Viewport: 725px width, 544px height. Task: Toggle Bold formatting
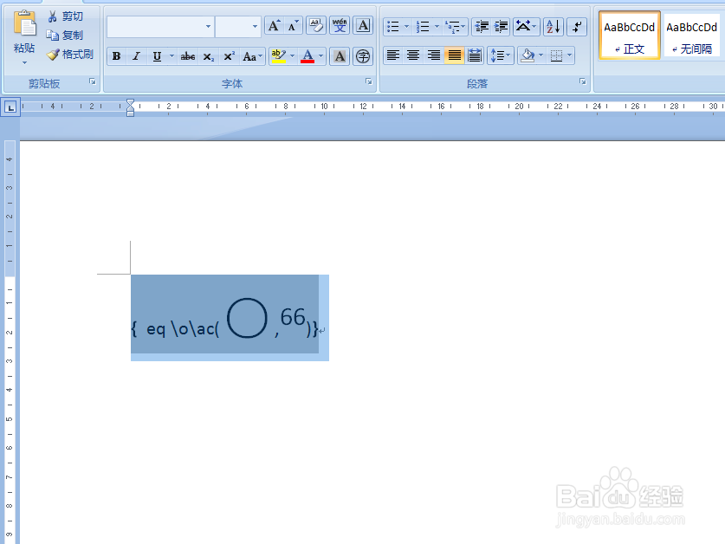click(117, 56)
